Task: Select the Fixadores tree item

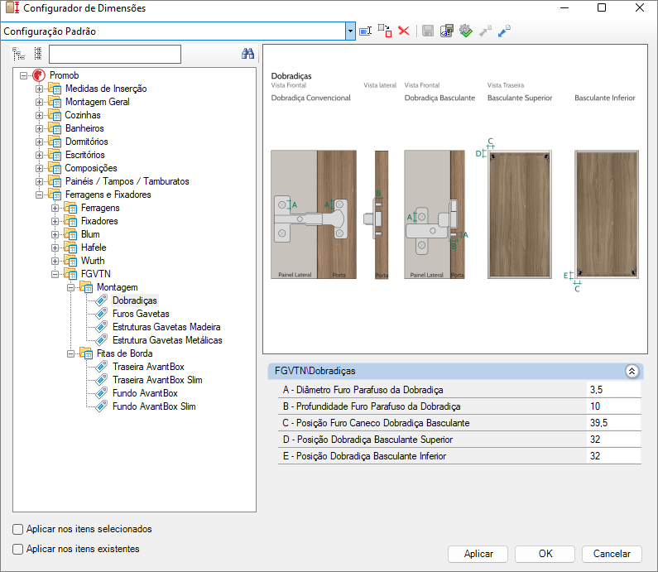Action: click(99, 221)
